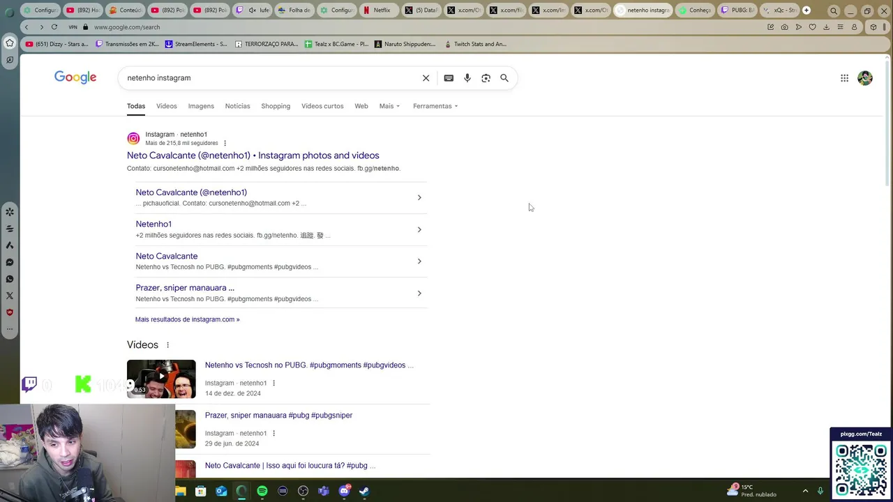893x502 pixels.
Task: Open OBS Studio from the taskbar
Action: [303, 491]
